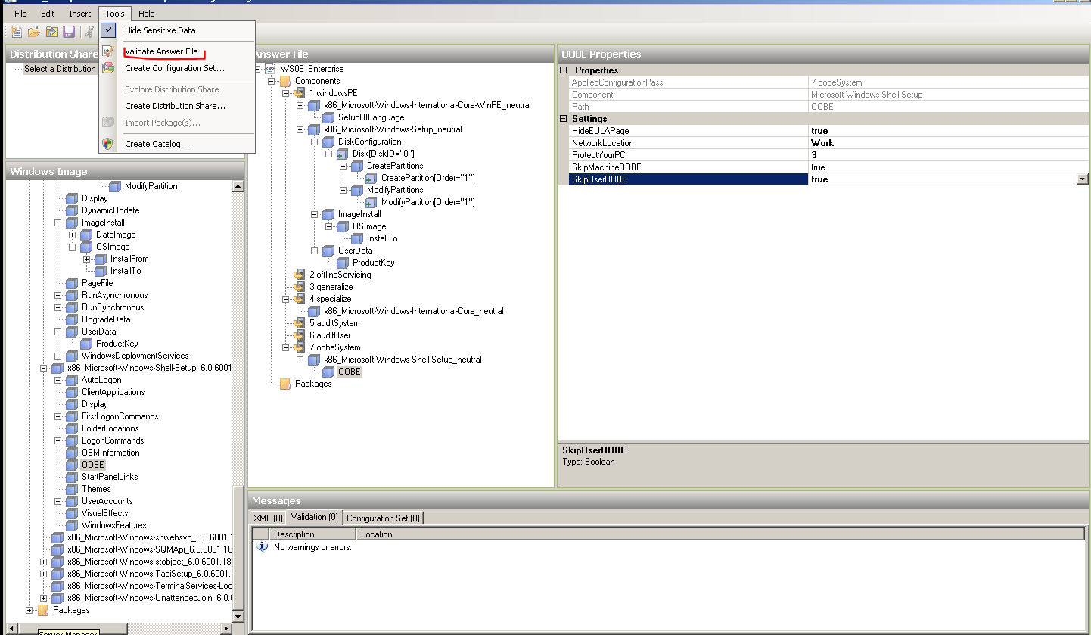Expand the LogonCommands node
This screenshot has width=1091, height=635.
[x=58, y=440]
